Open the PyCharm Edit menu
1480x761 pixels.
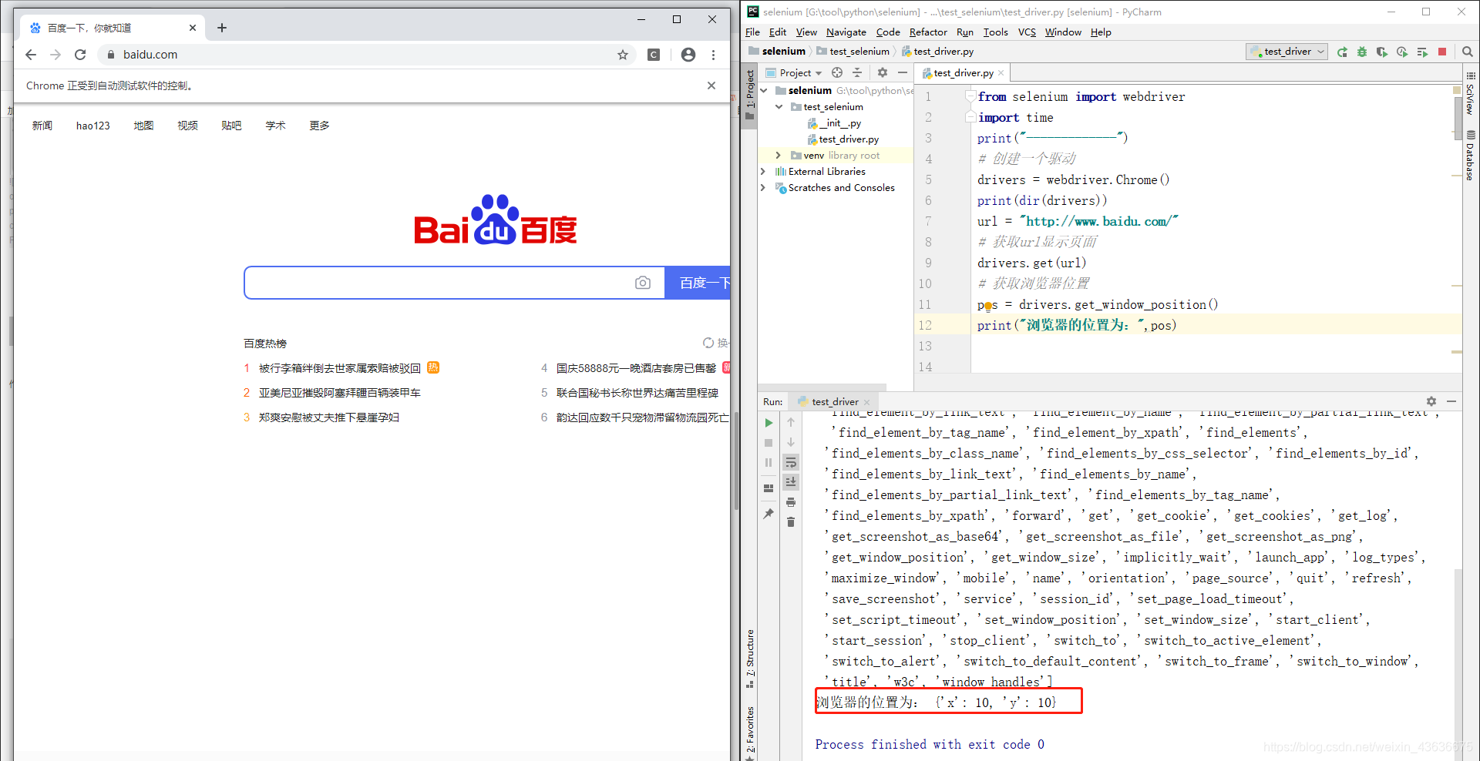click(x=778, y=32)
